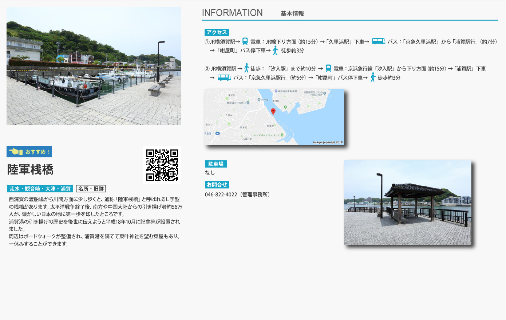
Task: Click the bus icon before 「京急久里浜駅行」（約5分）
Action: tap(224, 77)
